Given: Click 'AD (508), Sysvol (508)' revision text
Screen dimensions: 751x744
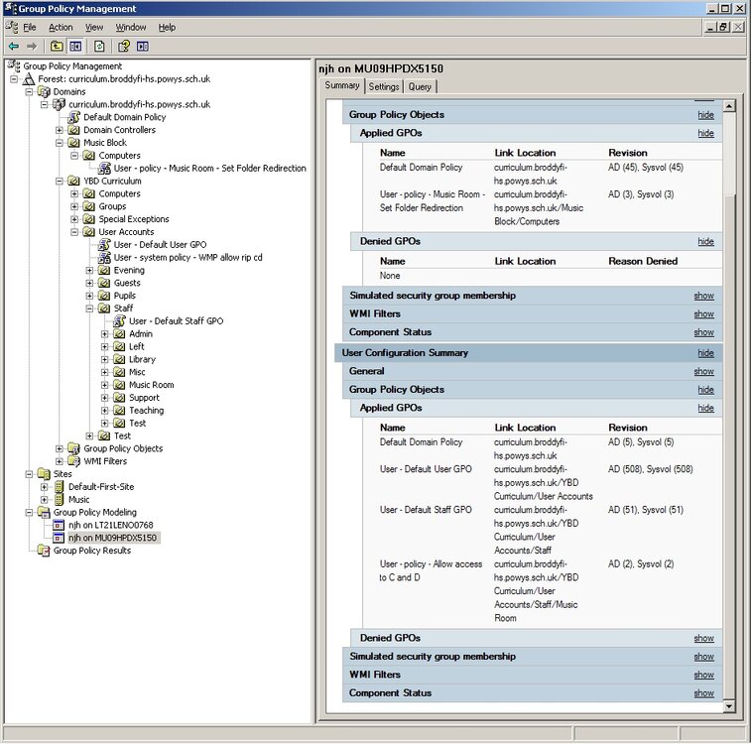Looking at the screenshot, I should pyautogui.click(x=651, y=469).
